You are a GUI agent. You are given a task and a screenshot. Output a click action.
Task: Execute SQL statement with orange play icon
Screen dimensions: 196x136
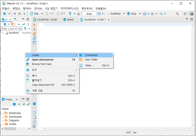(x=34, y=25)
